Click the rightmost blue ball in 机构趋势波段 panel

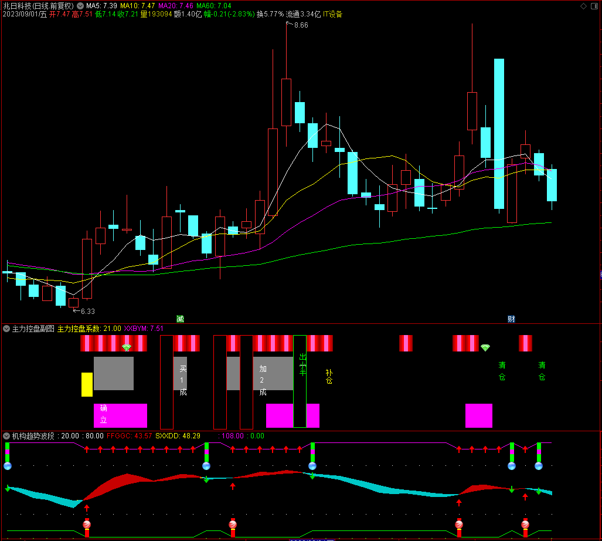(x=539, y=466)
